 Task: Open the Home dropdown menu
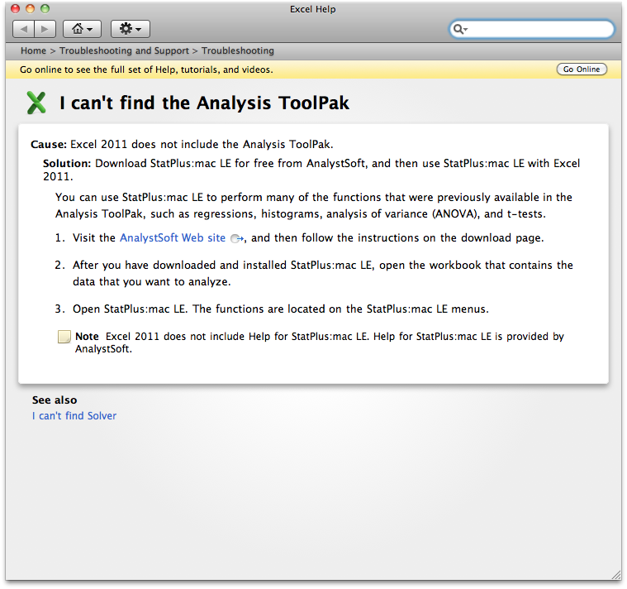pos(82,29)
